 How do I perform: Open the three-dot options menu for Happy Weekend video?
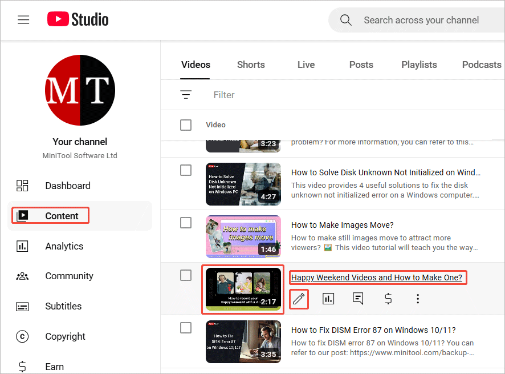pyautogui.click(x=418, y=299)
